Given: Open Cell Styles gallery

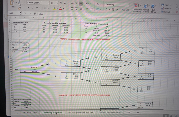Looking at the screenshot, I should [x=153, y=8].
